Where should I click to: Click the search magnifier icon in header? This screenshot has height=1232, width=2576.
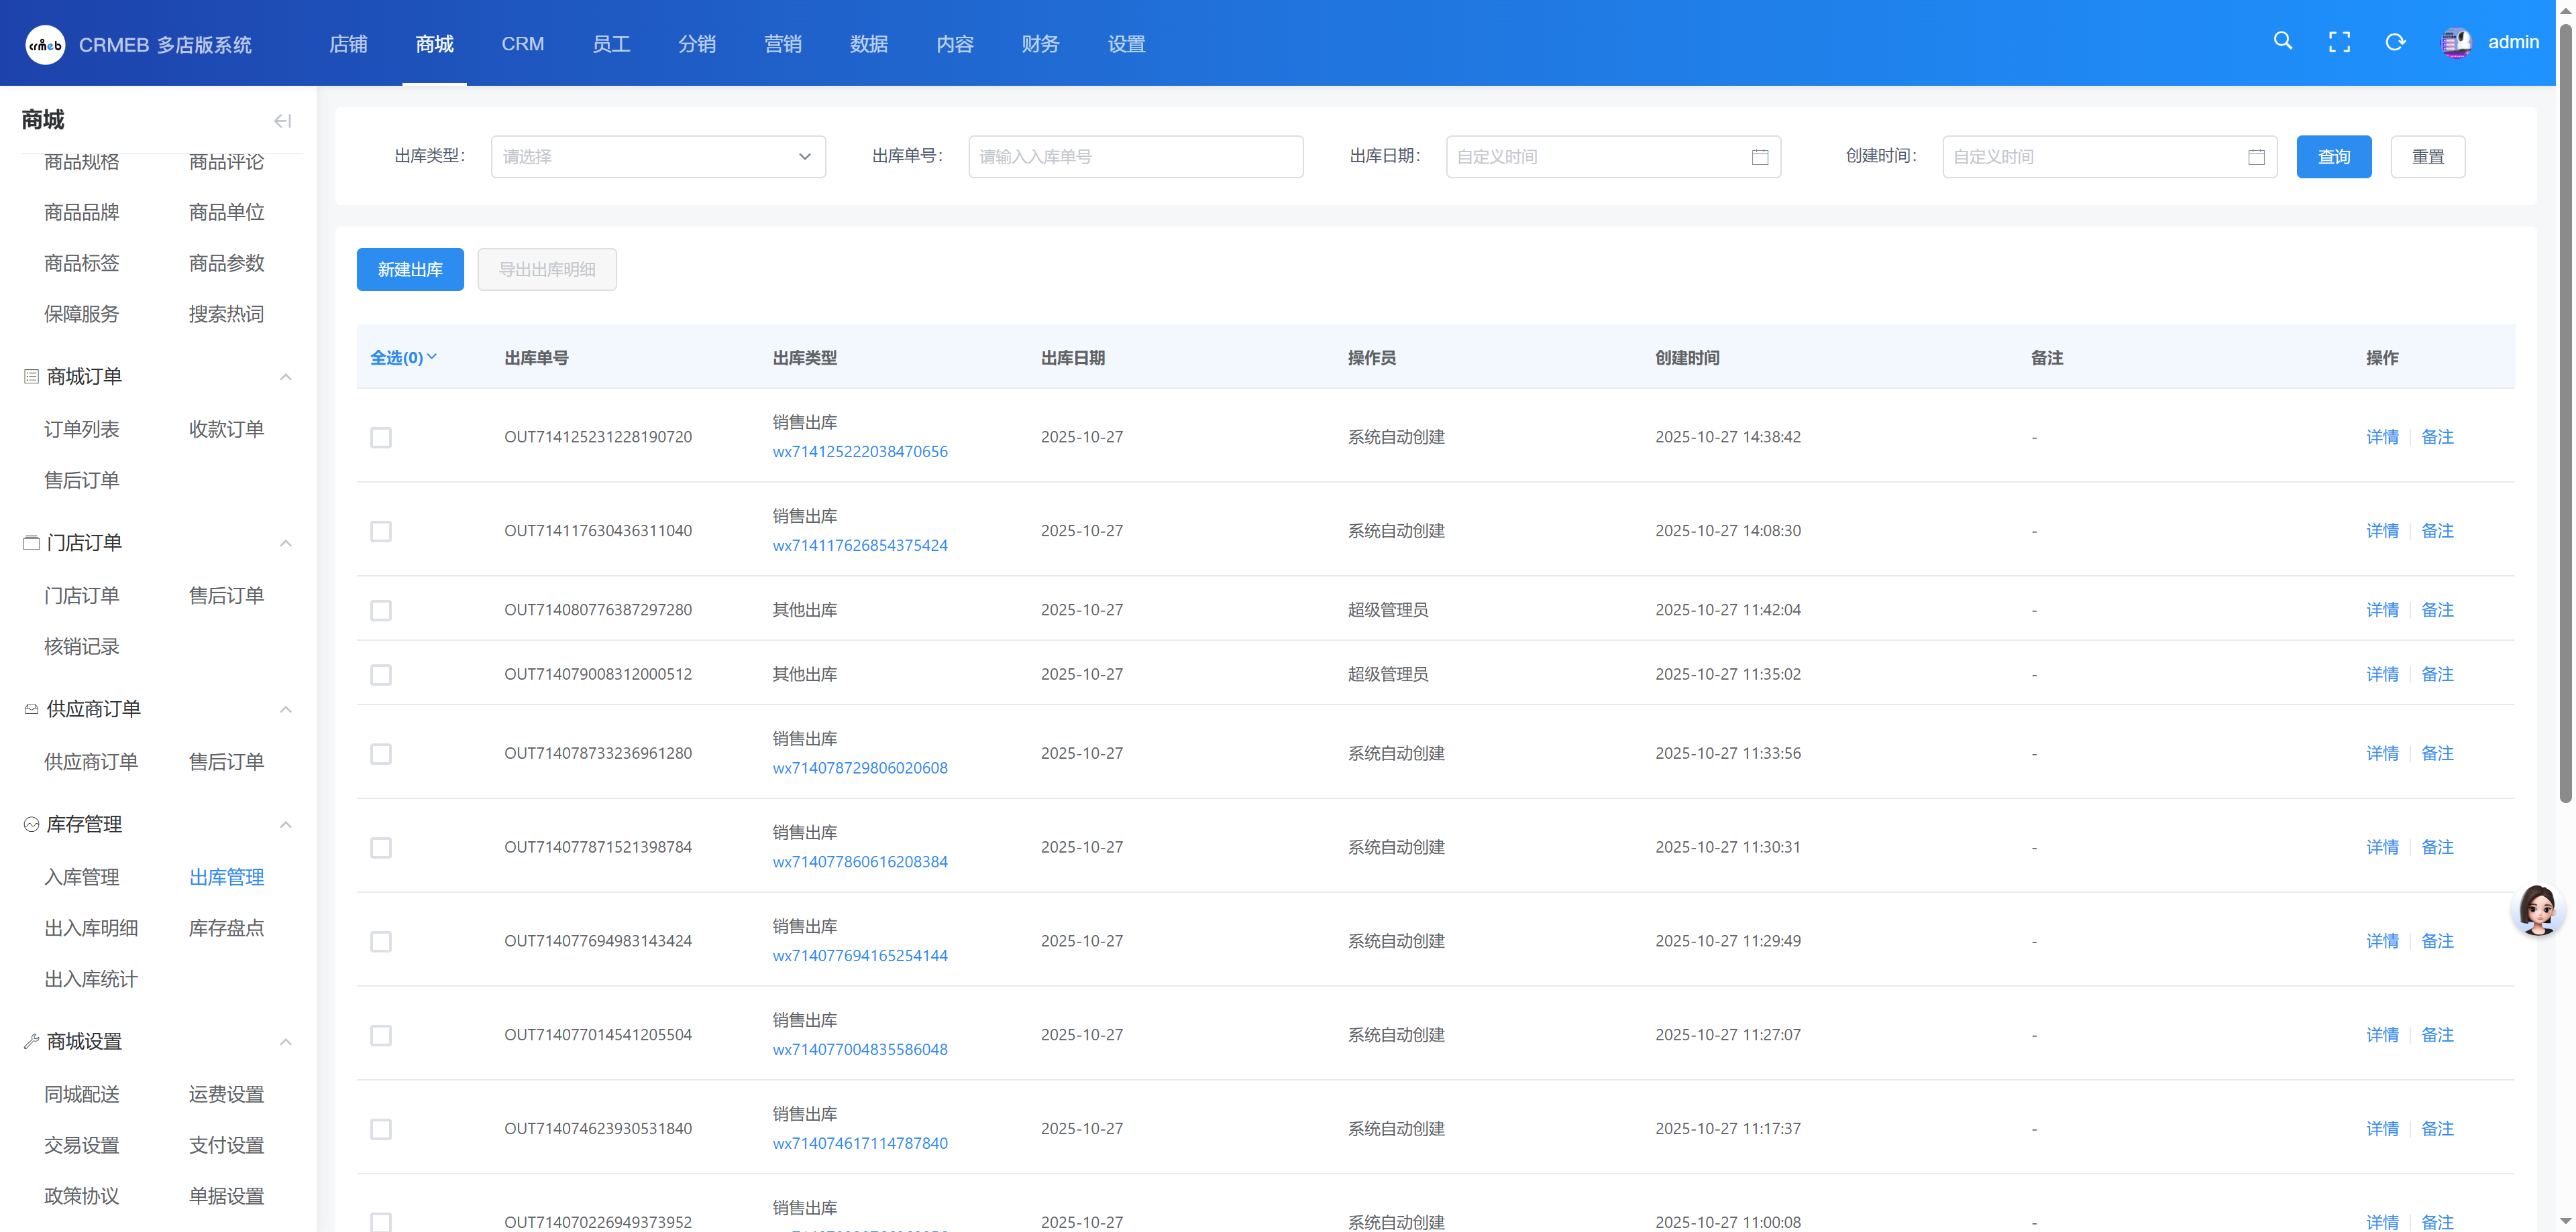(2282, 41)
